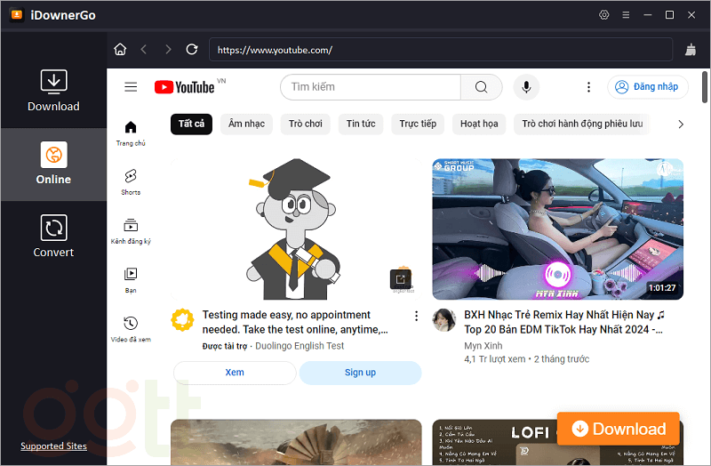Viewport: 711px width, 466px height.
Task: Open the YouTube hamburger guide menu
Action: tap(131, 87)
